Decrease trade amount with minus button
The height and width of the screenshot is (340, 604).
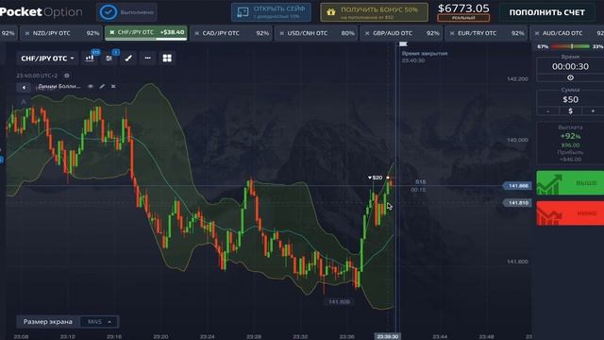point(548,111)
